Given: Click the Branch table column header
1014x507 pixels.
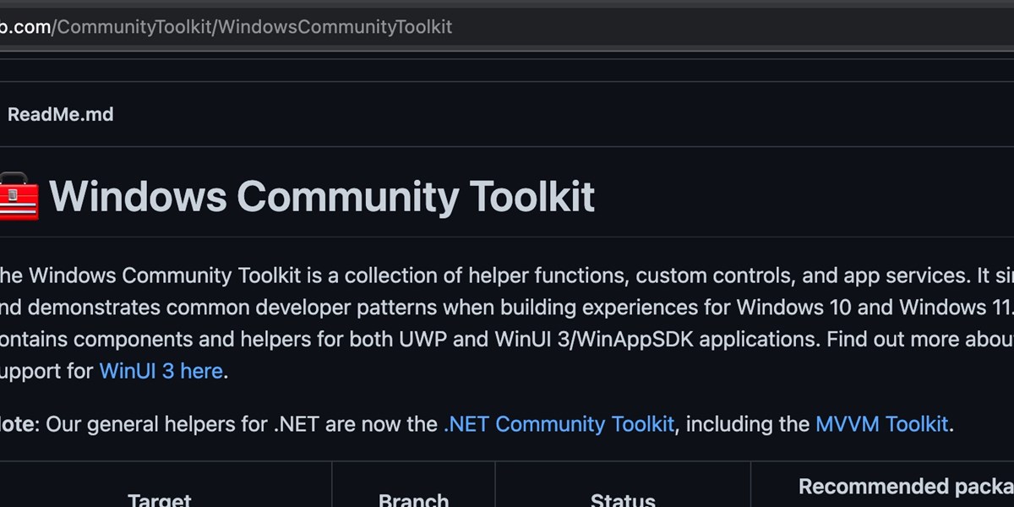Looking at the screenshot, I should point(413,500).
